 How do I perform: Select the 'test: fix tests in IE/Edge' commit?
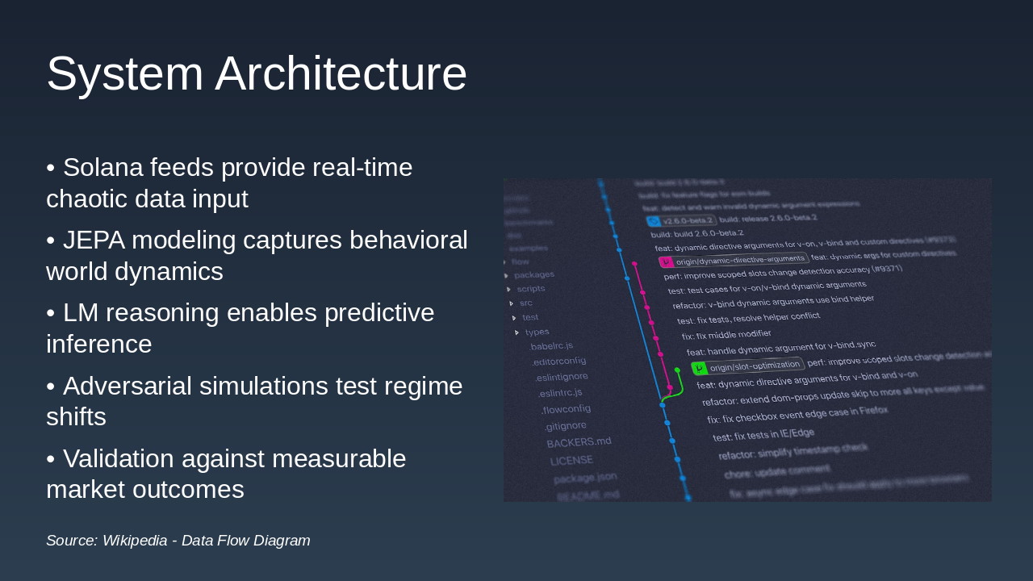[763, 435]
